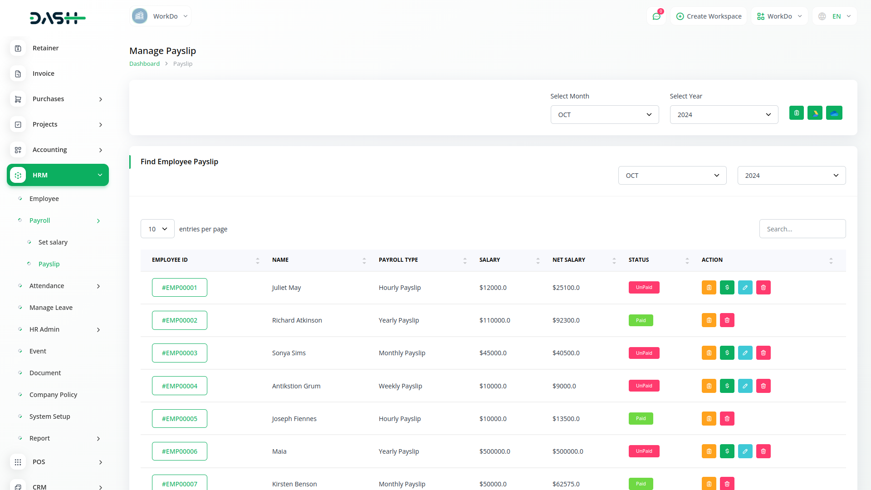This screenshot has width=871, height=490.
Task: Change the entries per page dropdown
Action: coord(157,229)
